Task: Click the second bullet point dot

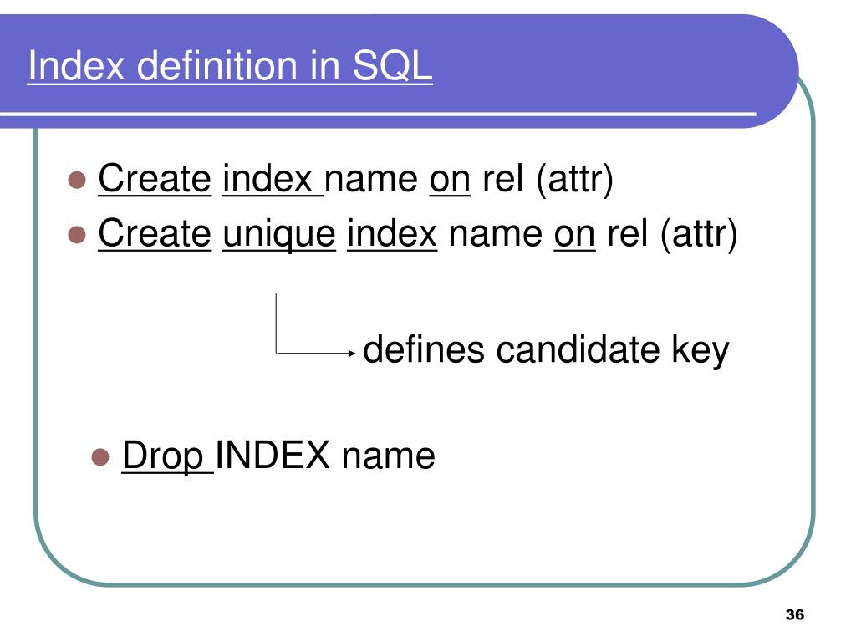Action: [x=77, y=235]
